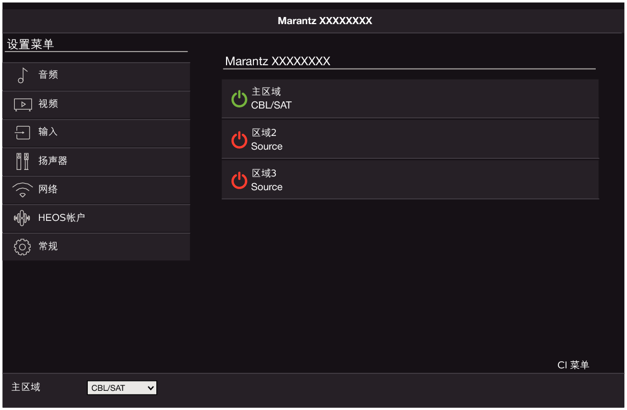
Task: Click the top Marantz XXXXXXXX title
Action: [325, 21]
